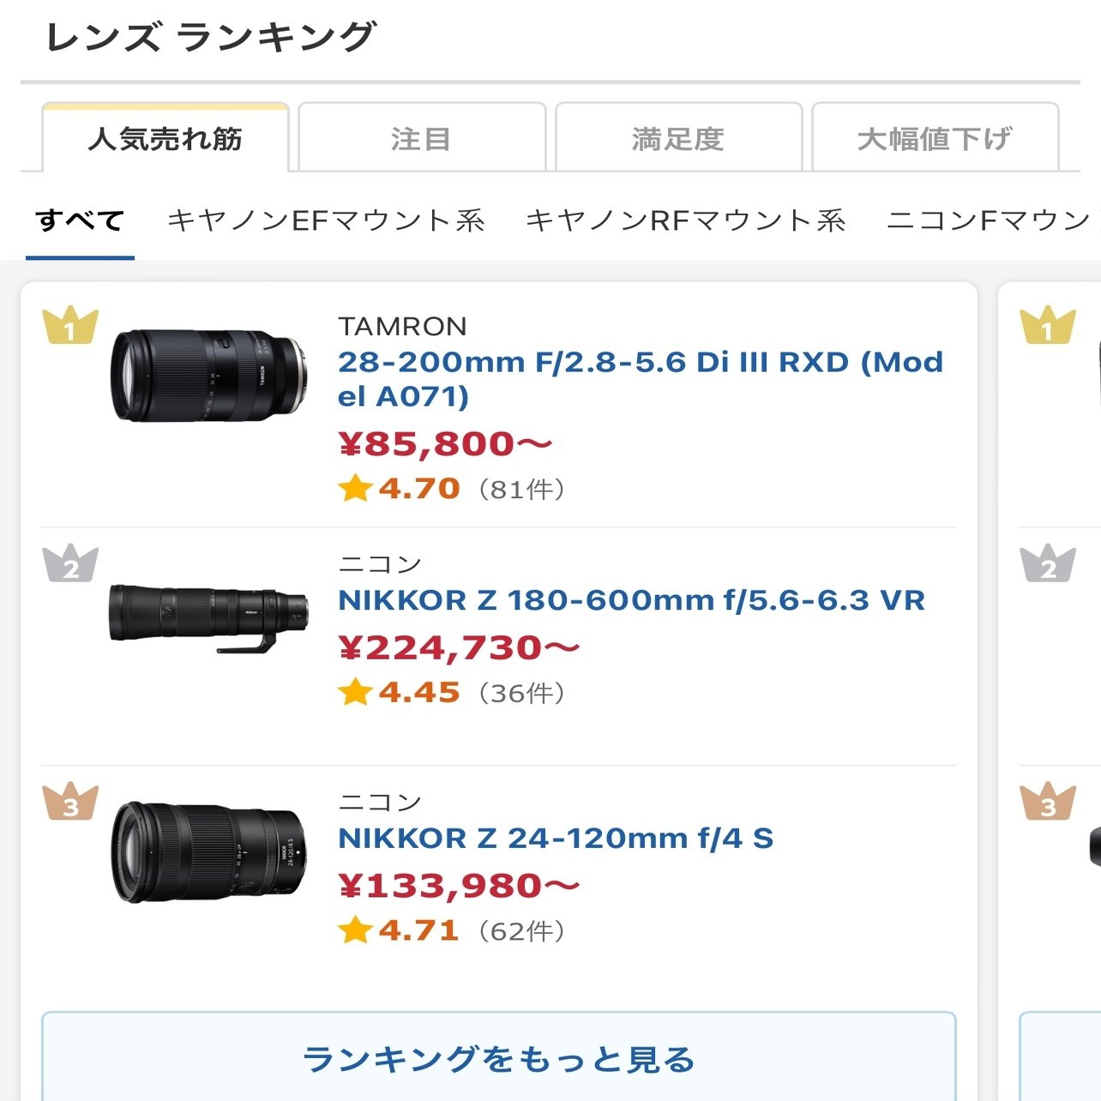Click the ランキングをもっと見る button

click(x=499, y=1059)
